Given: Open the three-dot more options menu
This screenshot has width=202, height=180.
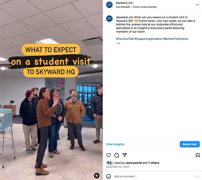Looking at the screenshot, I should 197,5.
